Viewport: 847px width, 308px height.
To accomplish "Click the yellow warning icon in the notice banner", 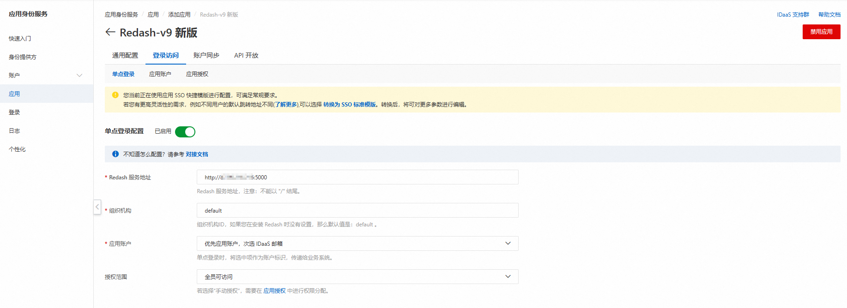I will [115, 95].
